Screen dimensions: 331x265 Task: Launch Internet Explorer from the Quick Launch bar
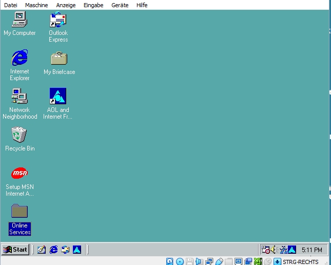tap(53, 250)
